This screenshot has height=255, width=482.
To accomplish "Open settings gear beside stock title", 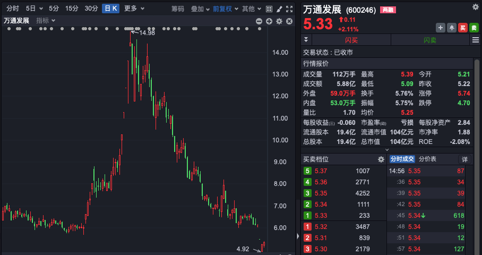I will 475,7.
